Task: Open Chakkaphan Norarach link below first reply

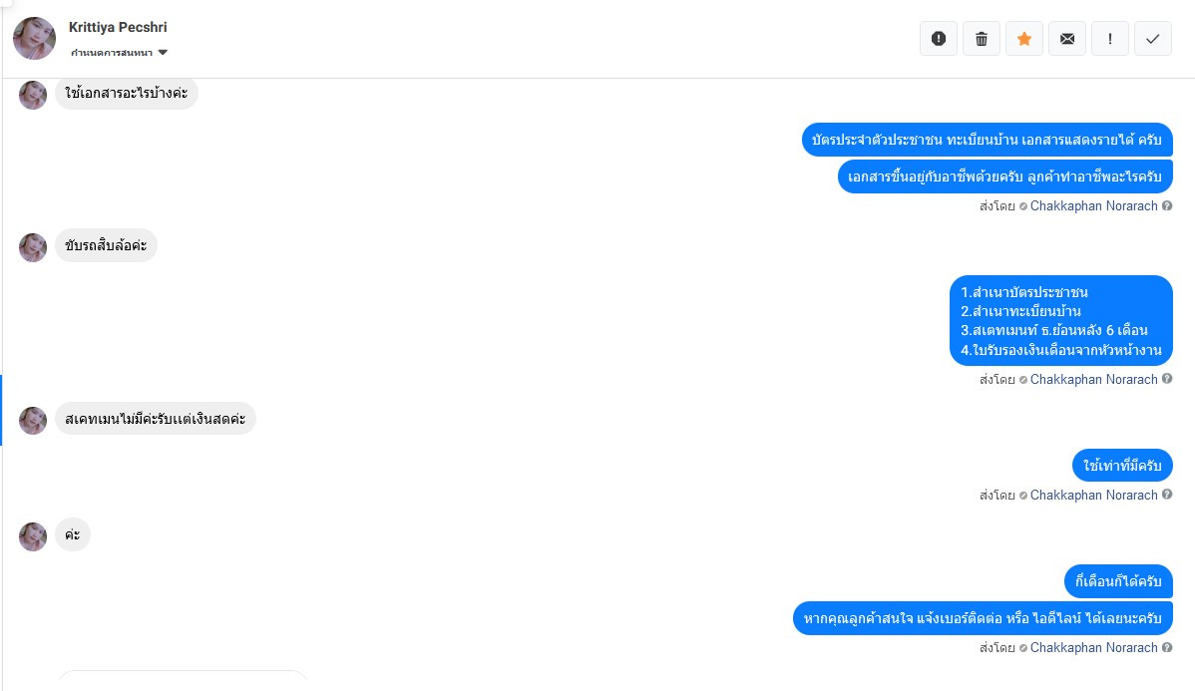Action: click(1093, 205)
